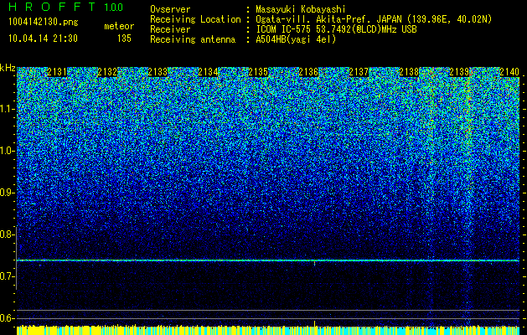Click the HROFFT 1.0.0 title text

65,7
